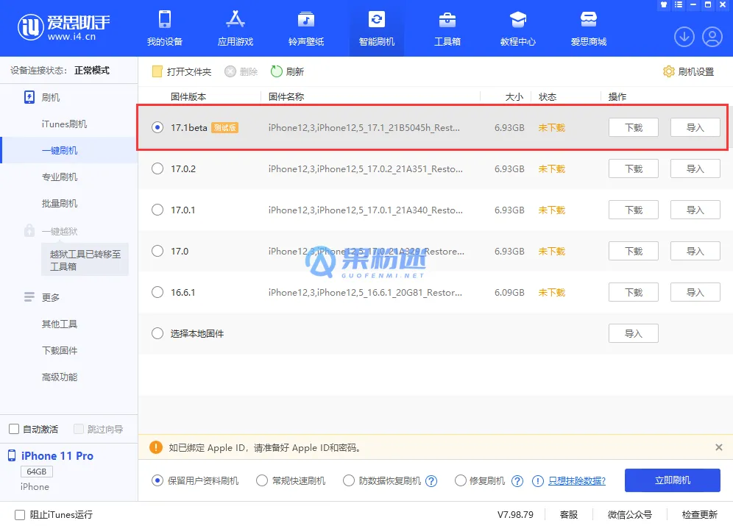Screen dimensions: 733x526
Task: Dismiss the Apple ID warning banner
Action: pyautogui.click(x=719, y=447)
